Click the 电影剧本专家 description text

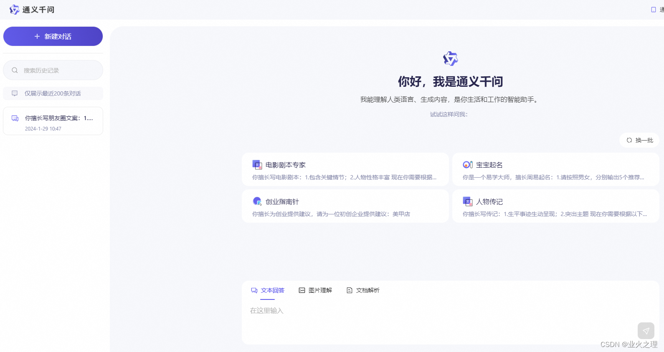(344, 177)
